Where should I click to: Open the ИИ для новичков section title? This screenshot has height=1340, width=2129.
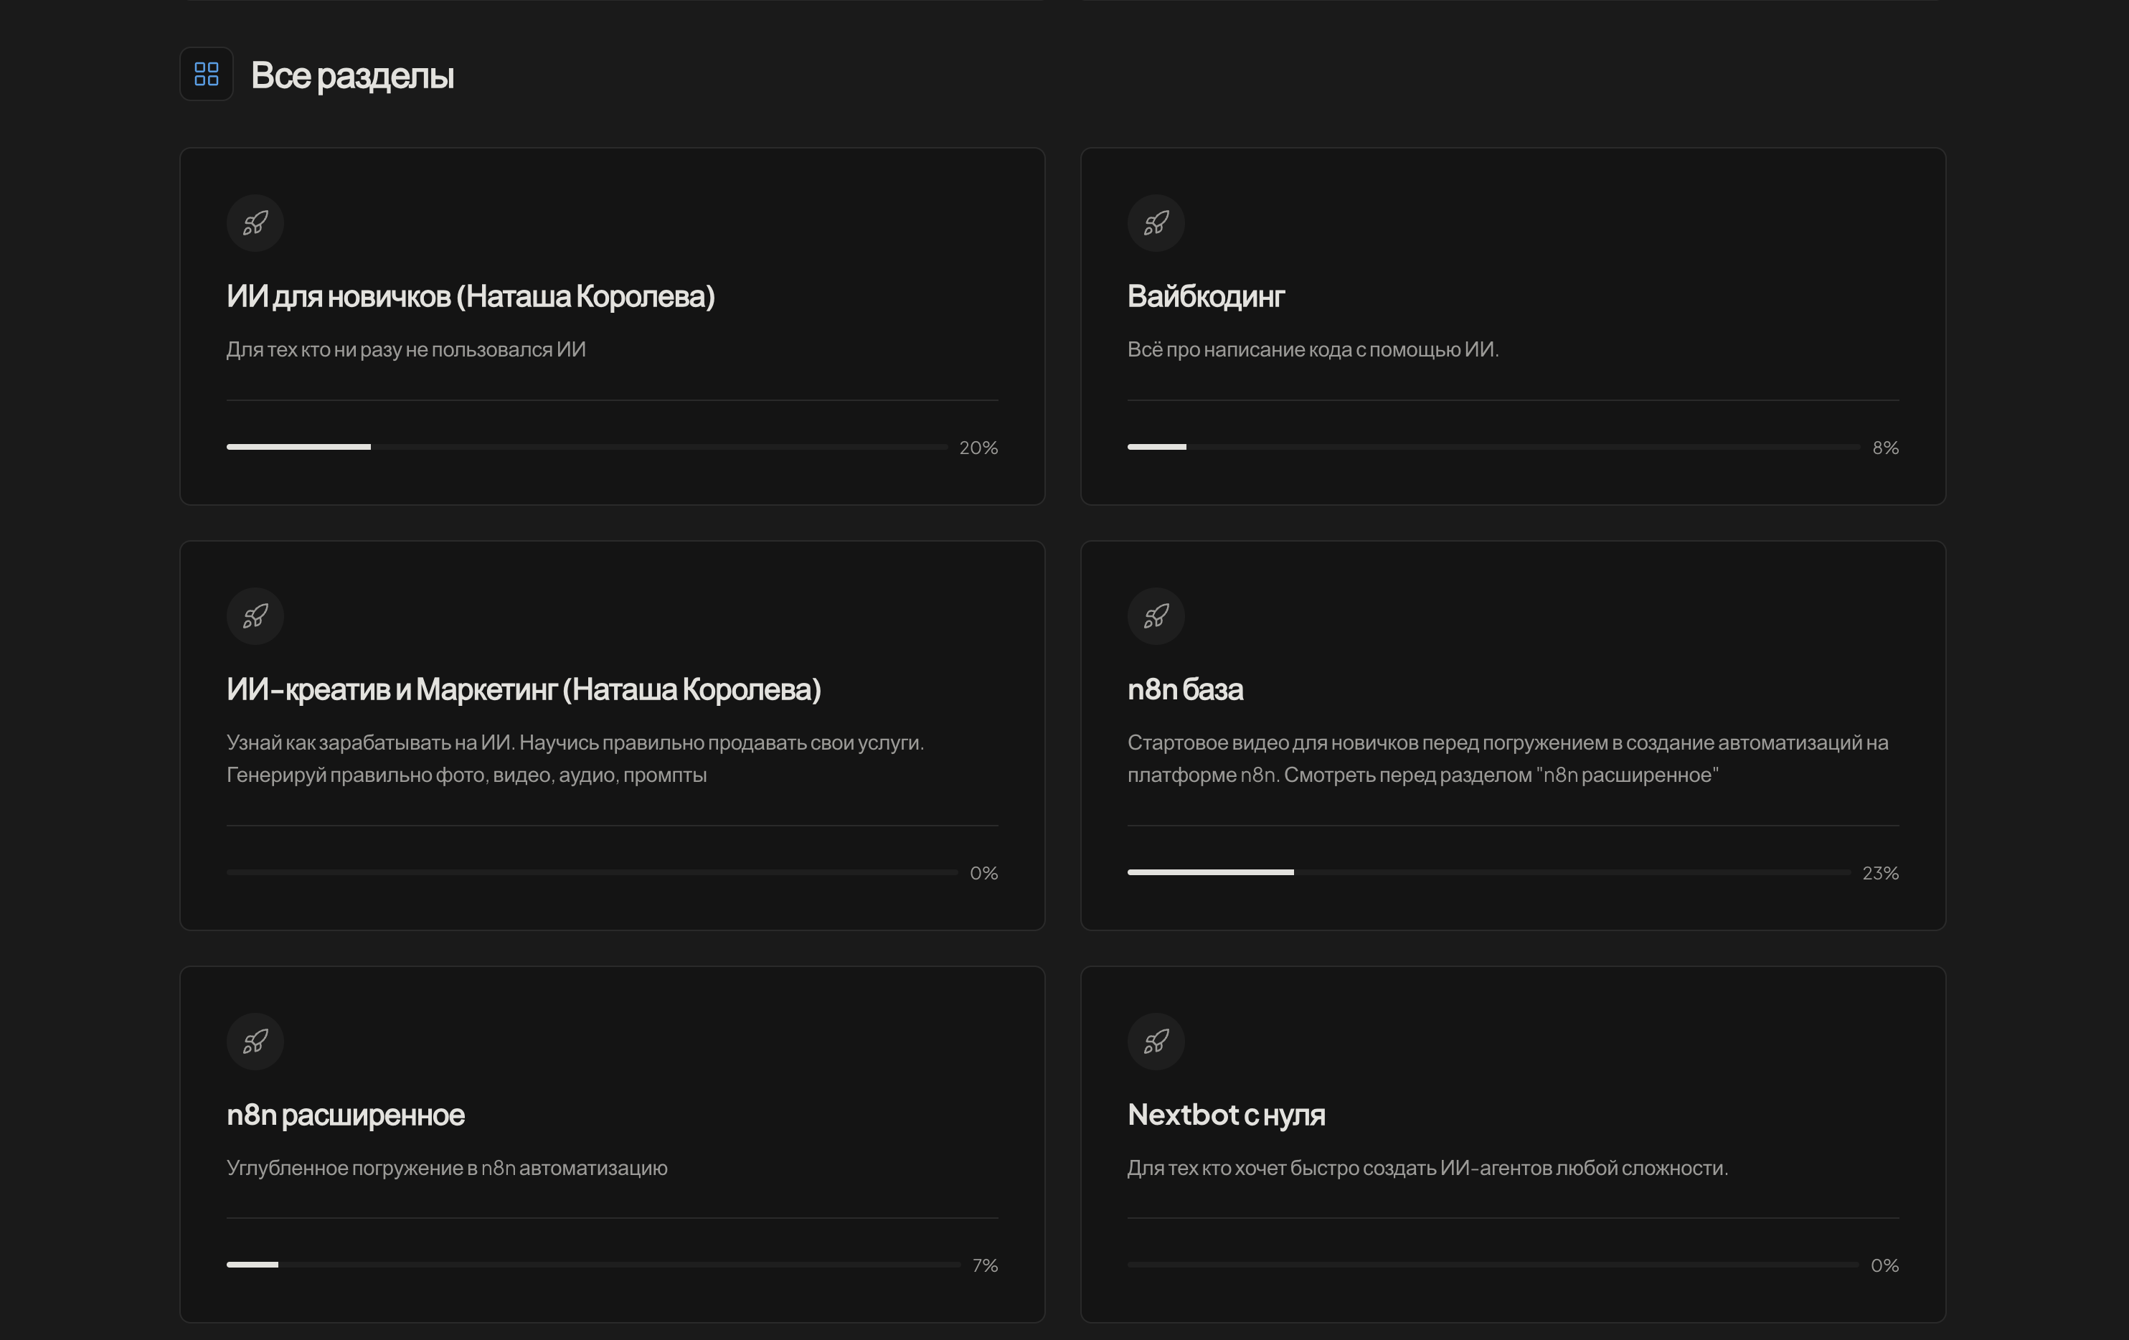click(471, 296)
